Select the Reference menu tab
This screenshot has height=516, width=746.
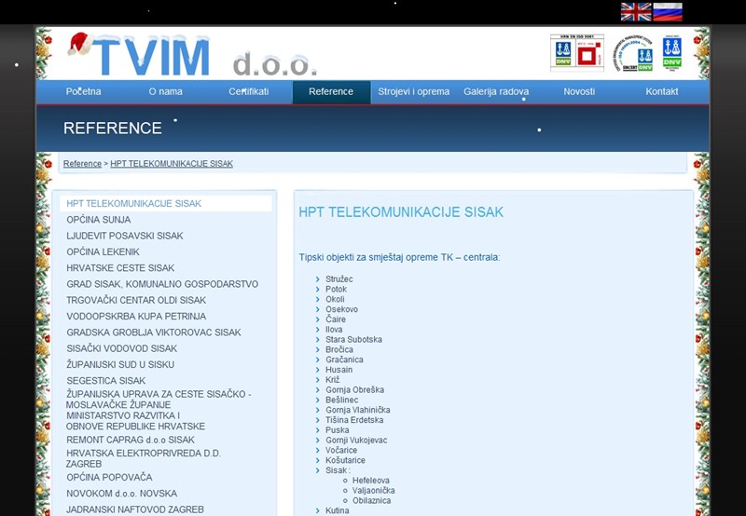point(331,91)
